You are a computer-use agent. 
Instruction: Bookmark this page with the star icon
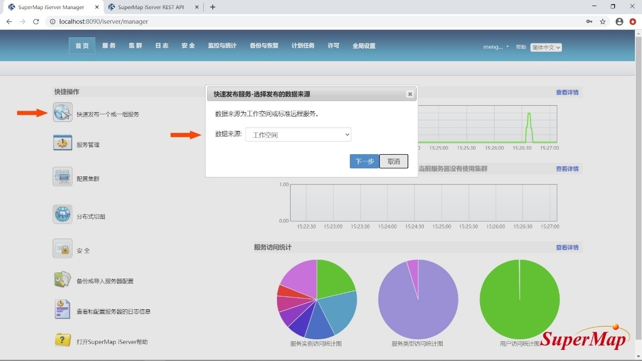(x=603, y=22)
